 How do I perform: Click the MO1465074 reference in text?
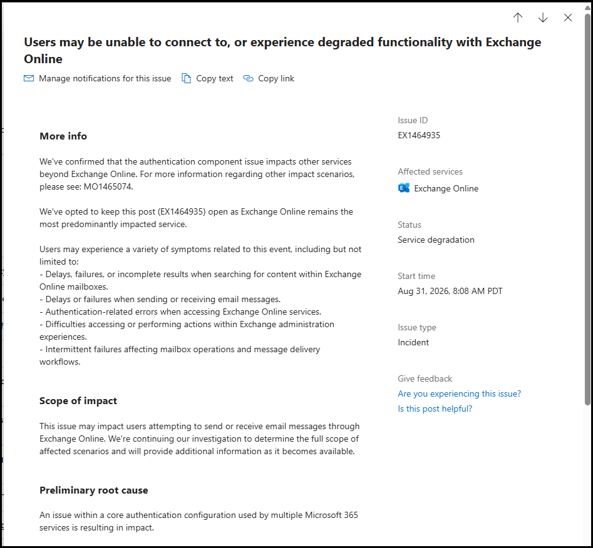pos(108,186)
